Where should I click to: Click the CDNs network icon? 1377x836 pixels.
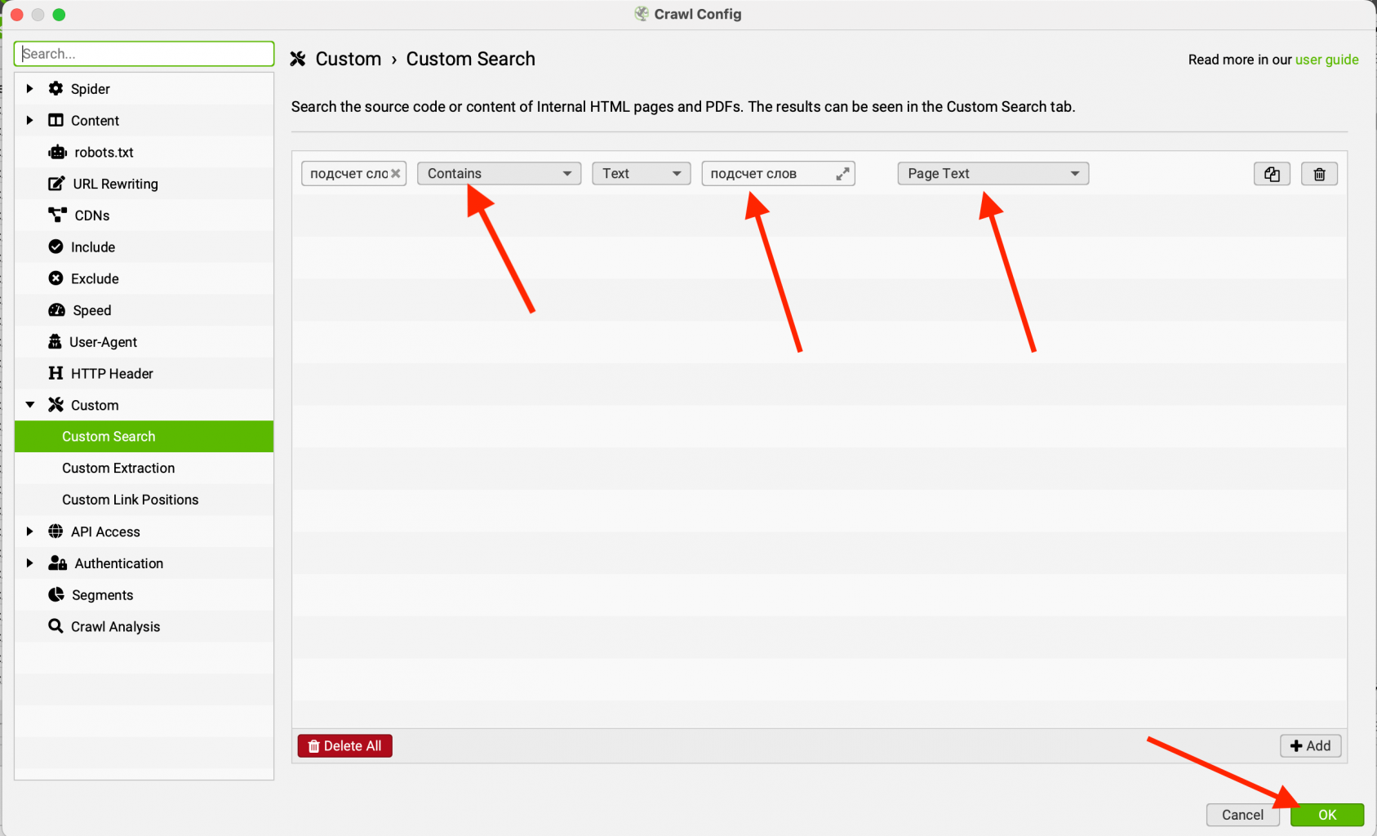57,215
